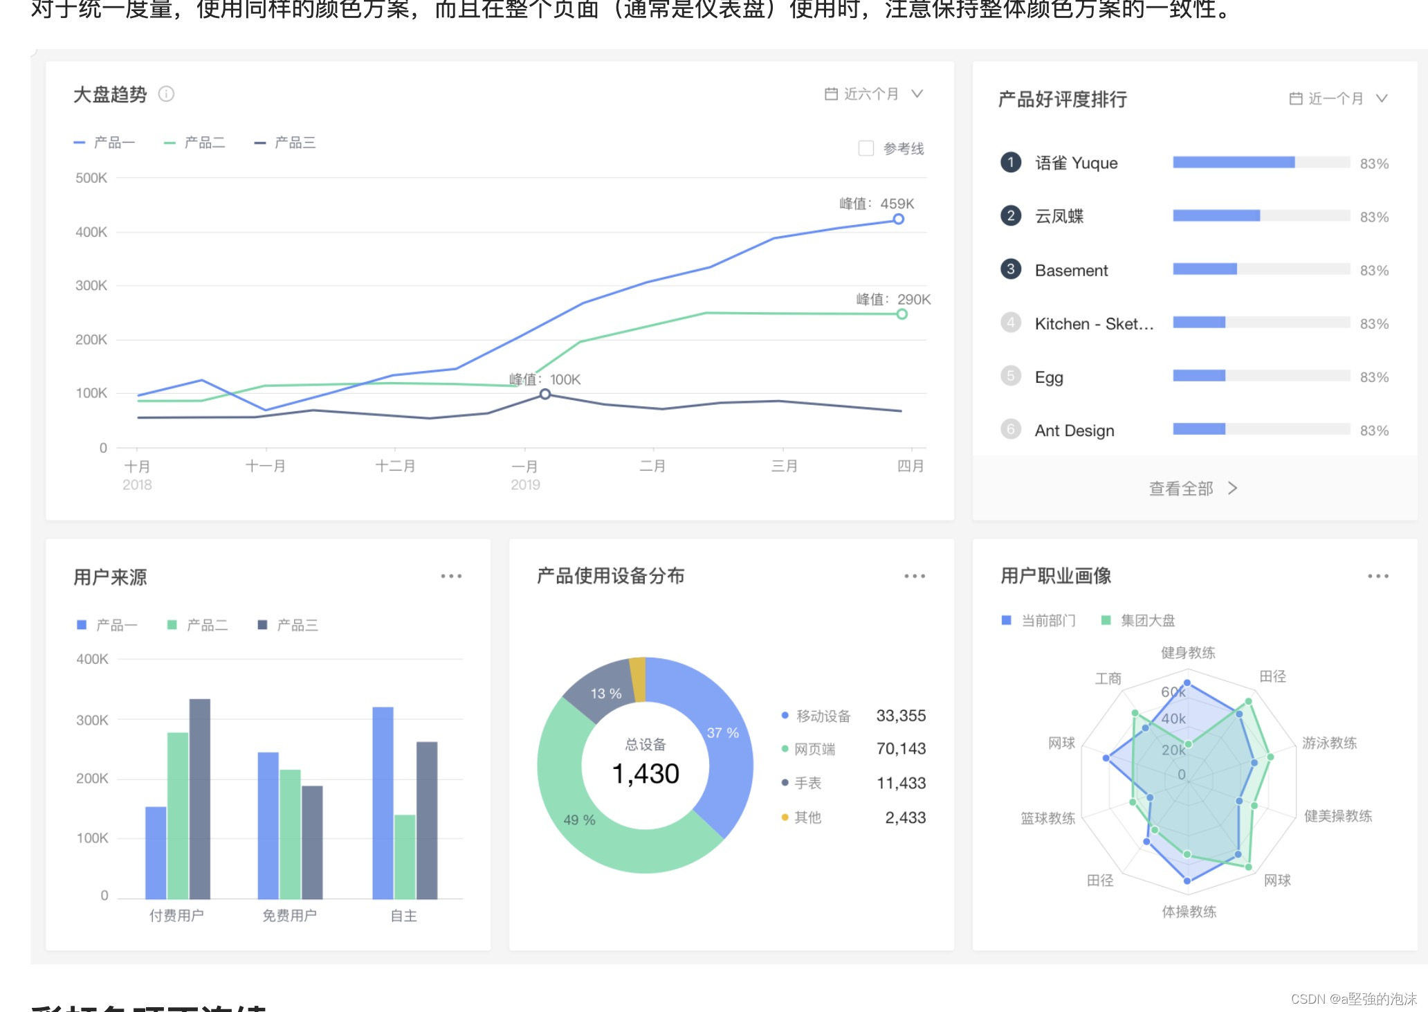This screenshot has width=1428, height=1012.
Task: Open 用户职业画像 card more-options ellipsis
Action: click(1378, 576)
